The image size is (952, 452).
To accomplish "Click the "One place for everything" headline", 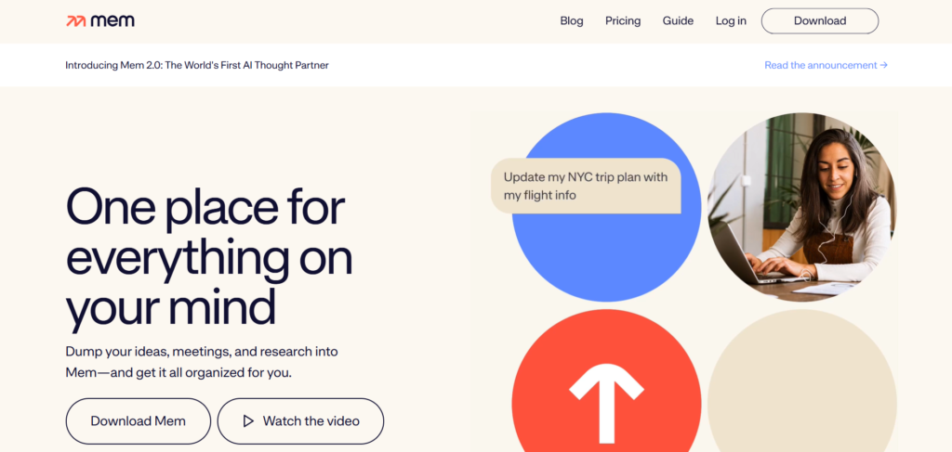I will point(208,257).
